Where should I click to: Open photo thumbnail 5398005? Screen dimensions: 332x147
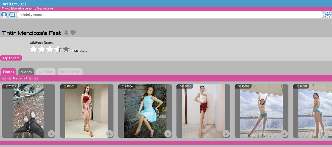(x=203, y=111)
